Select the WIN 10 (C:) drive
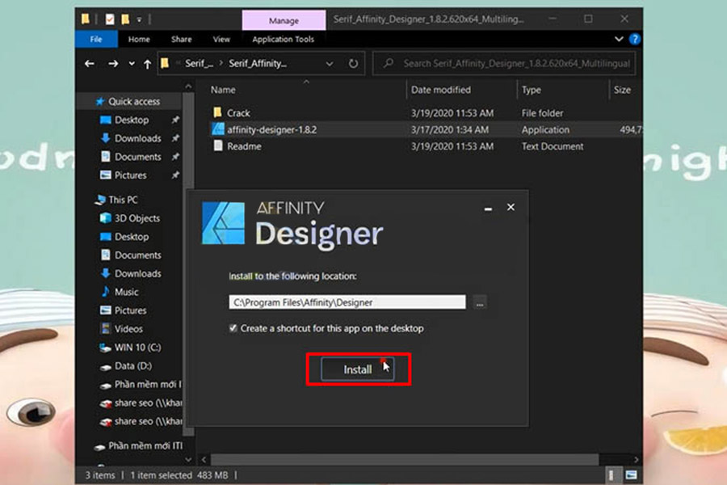 [137, 348]
